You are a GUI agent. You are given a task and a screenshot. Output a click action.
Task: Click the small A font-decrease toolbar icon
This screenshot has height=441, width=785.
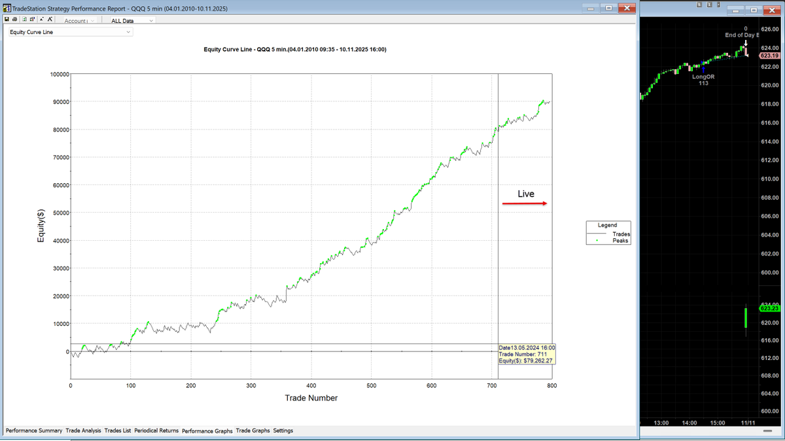coord(41,19)
